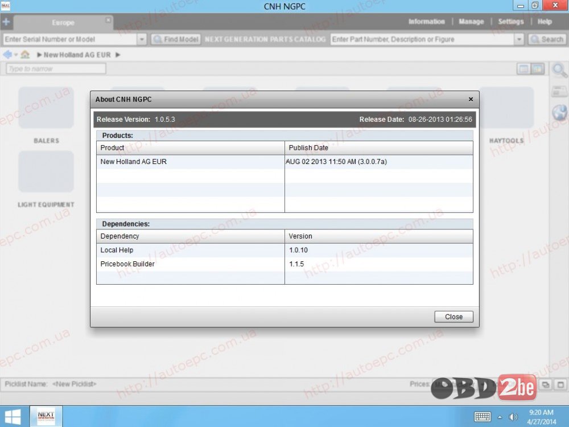Open the taskbar clock showing 9:20 AM
The image size is (569, 427).
542,417
